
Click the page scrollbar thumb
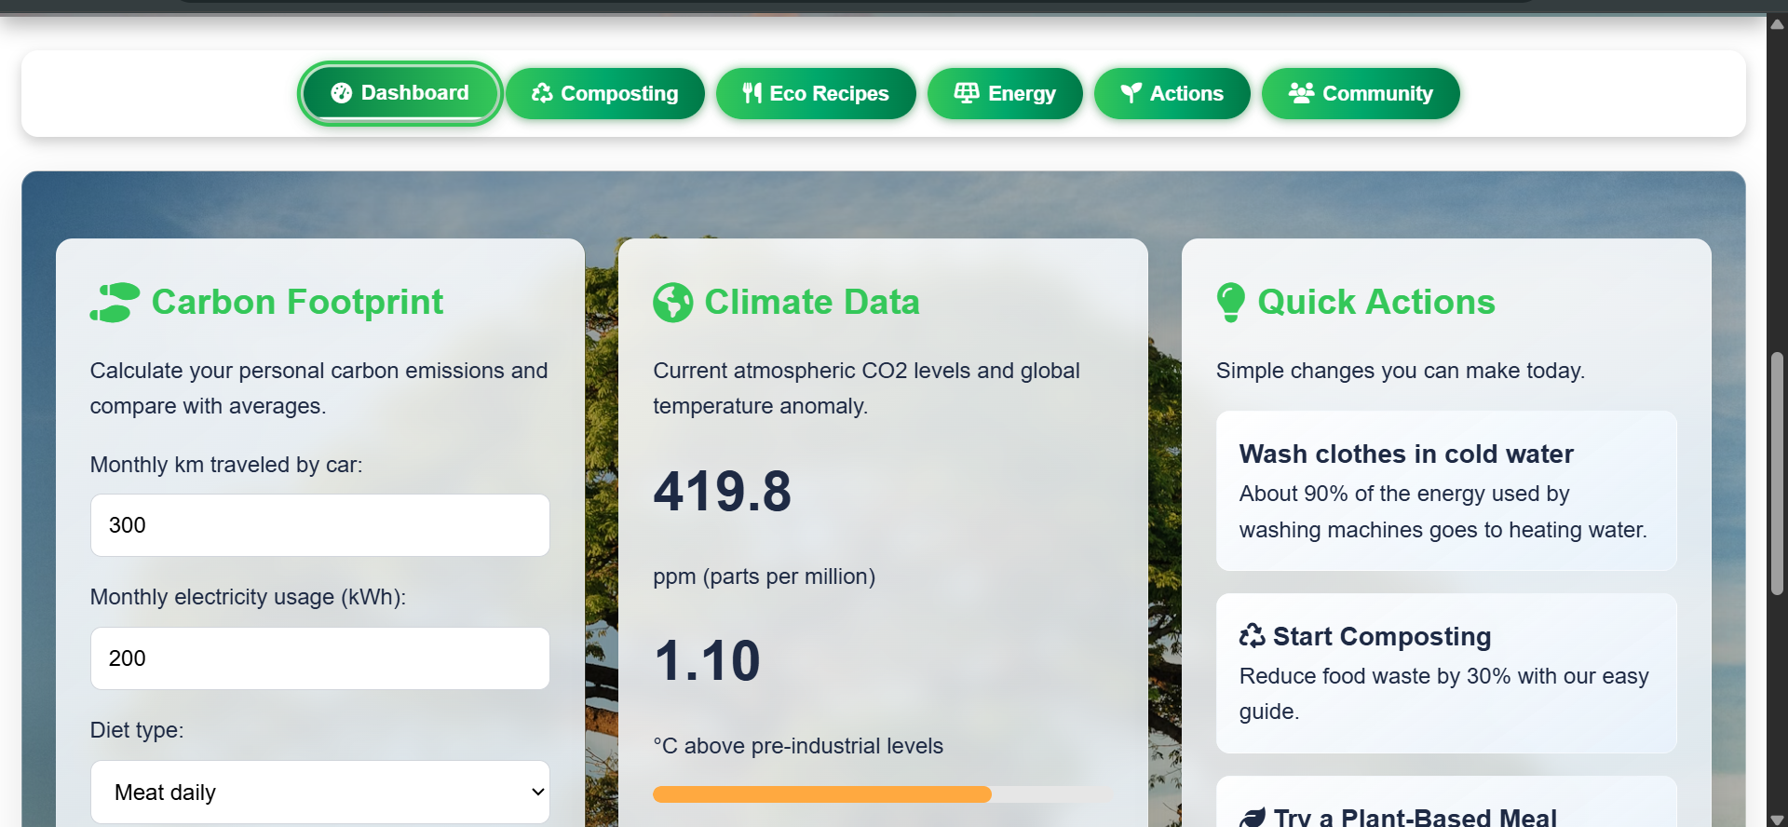click(x=1777, y=473)
